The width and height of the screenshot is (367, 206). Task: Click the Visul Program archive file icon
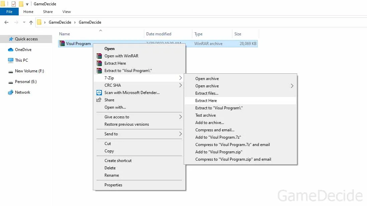[62, 43]
